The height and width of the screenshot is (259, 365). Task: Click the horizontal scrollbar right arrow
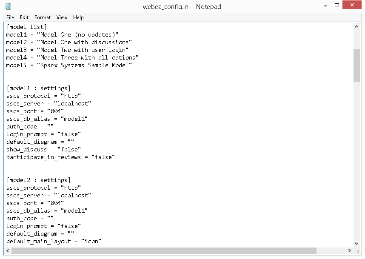pyautogui.click(x=349, y=251)
